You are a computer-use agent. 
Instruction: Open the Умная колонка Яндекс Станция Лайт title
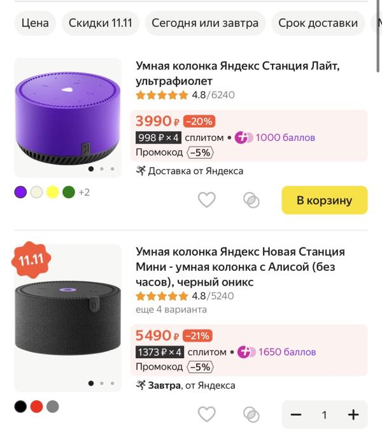click(x=238, y=73)
